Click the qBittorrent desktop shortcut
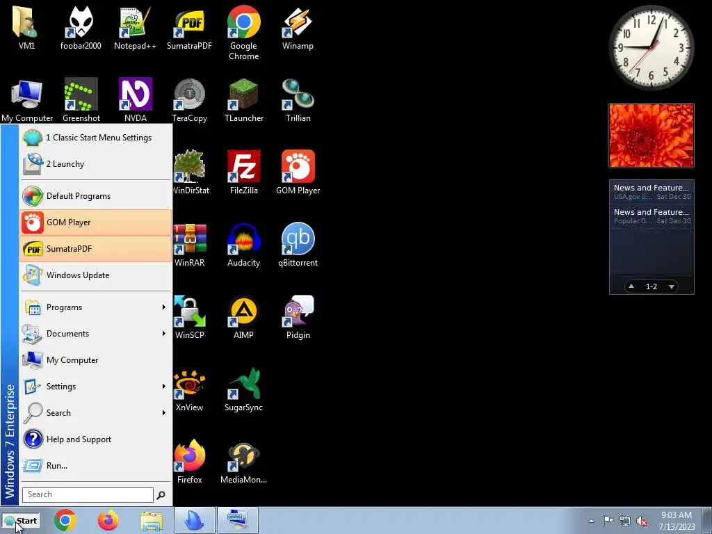Viewport: 712px width, 534px height. coord(298,244)
